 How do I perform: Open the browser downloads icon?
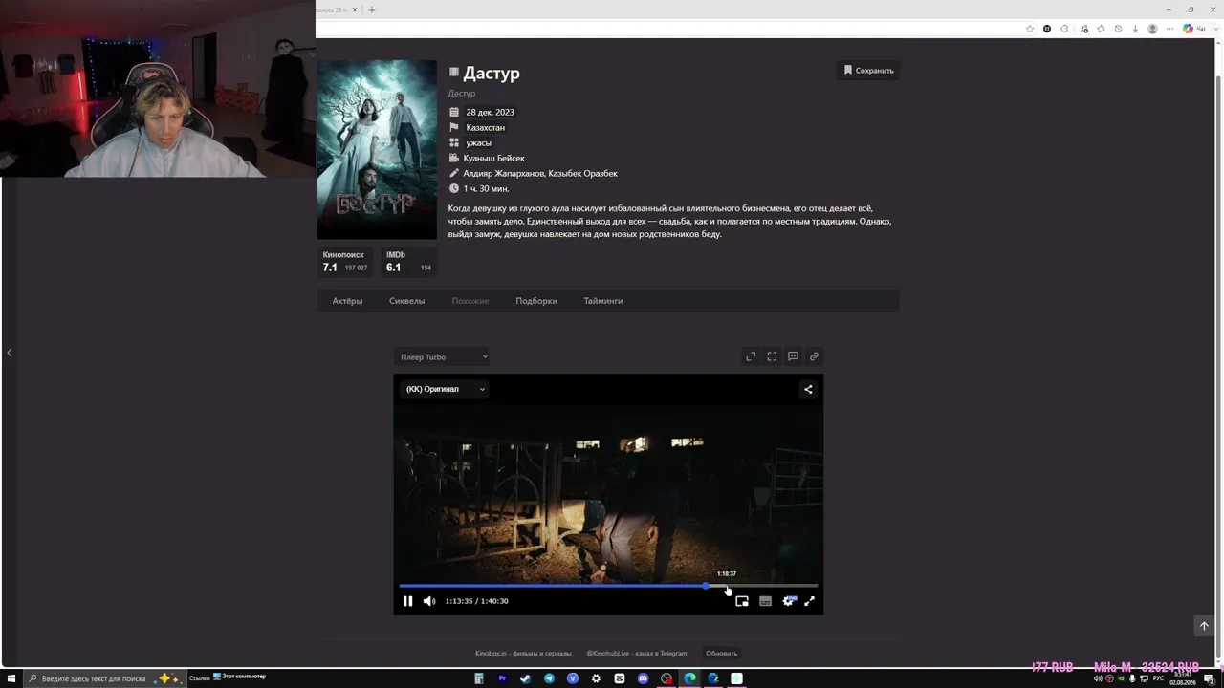[1135, 29]
